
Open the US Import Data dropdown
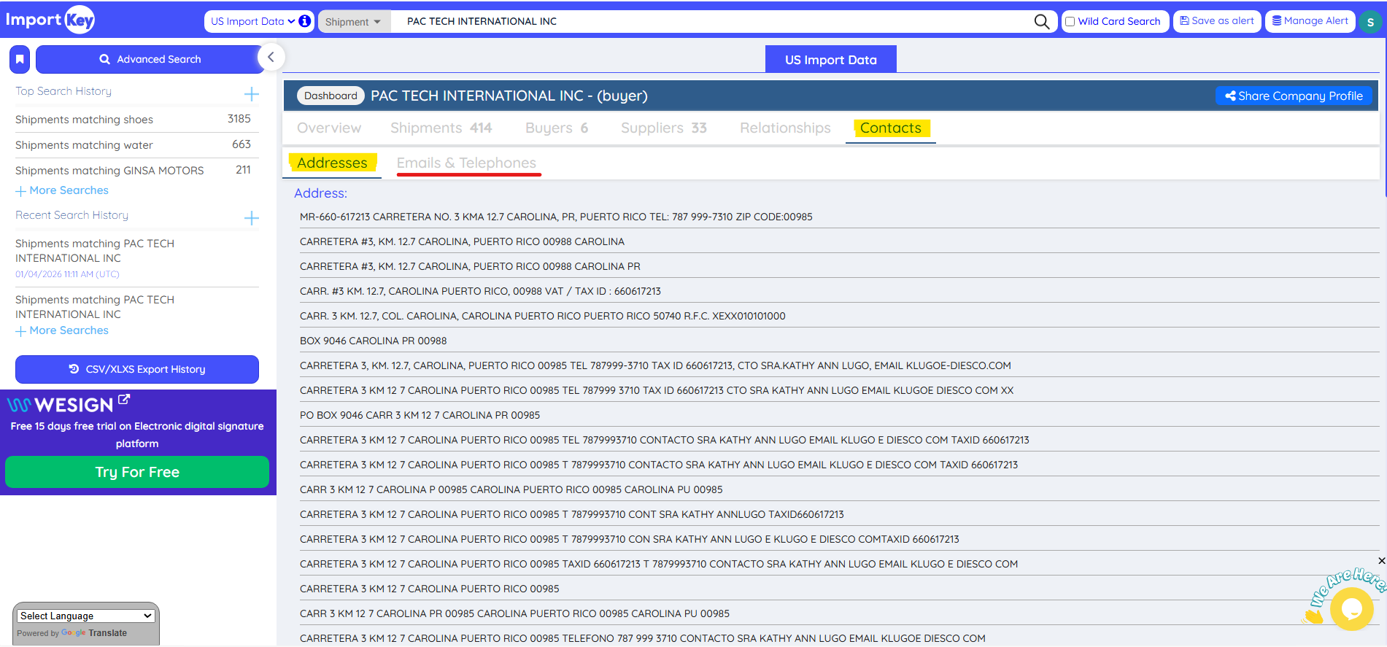tap(252, 21)
